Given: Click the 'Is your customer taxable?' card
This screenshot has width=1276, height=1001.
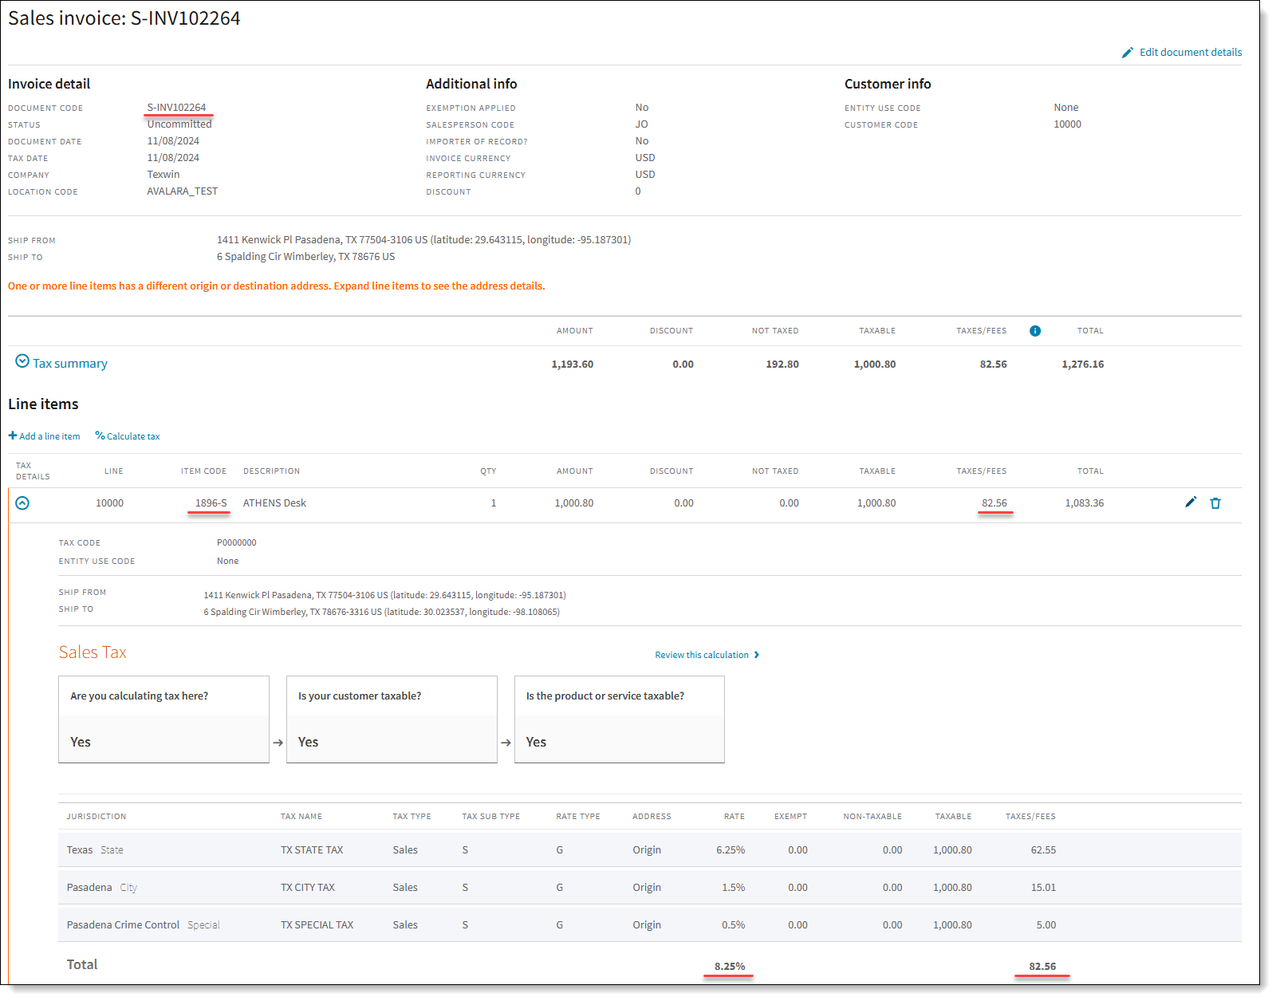Looking at the screenshot, I should [392, 719].
